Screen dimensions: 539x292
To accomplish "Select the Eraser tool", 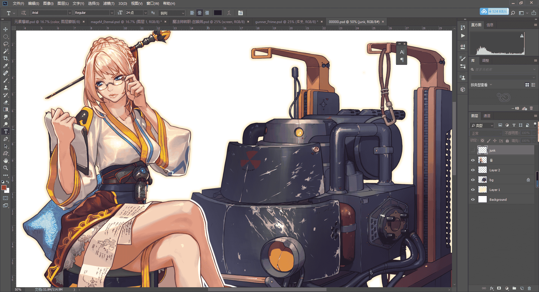I will [6, 102].
